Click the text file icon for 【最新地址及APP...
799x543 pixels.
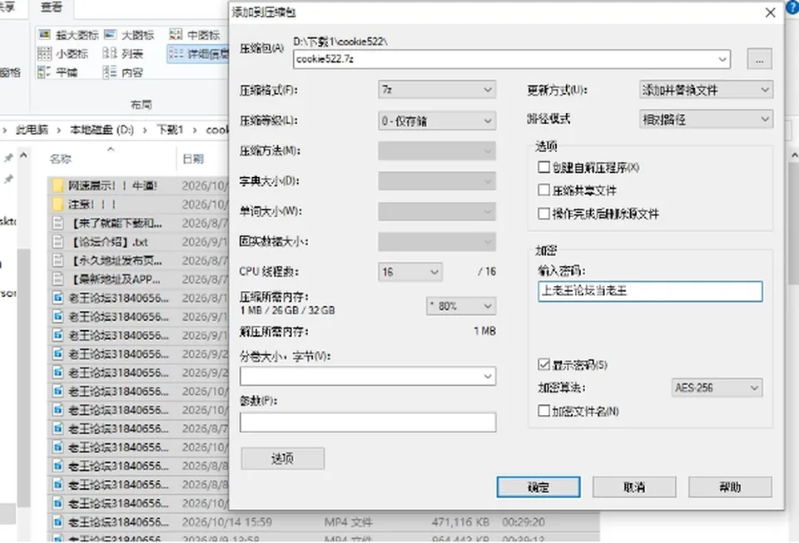[x=58, y=279]
